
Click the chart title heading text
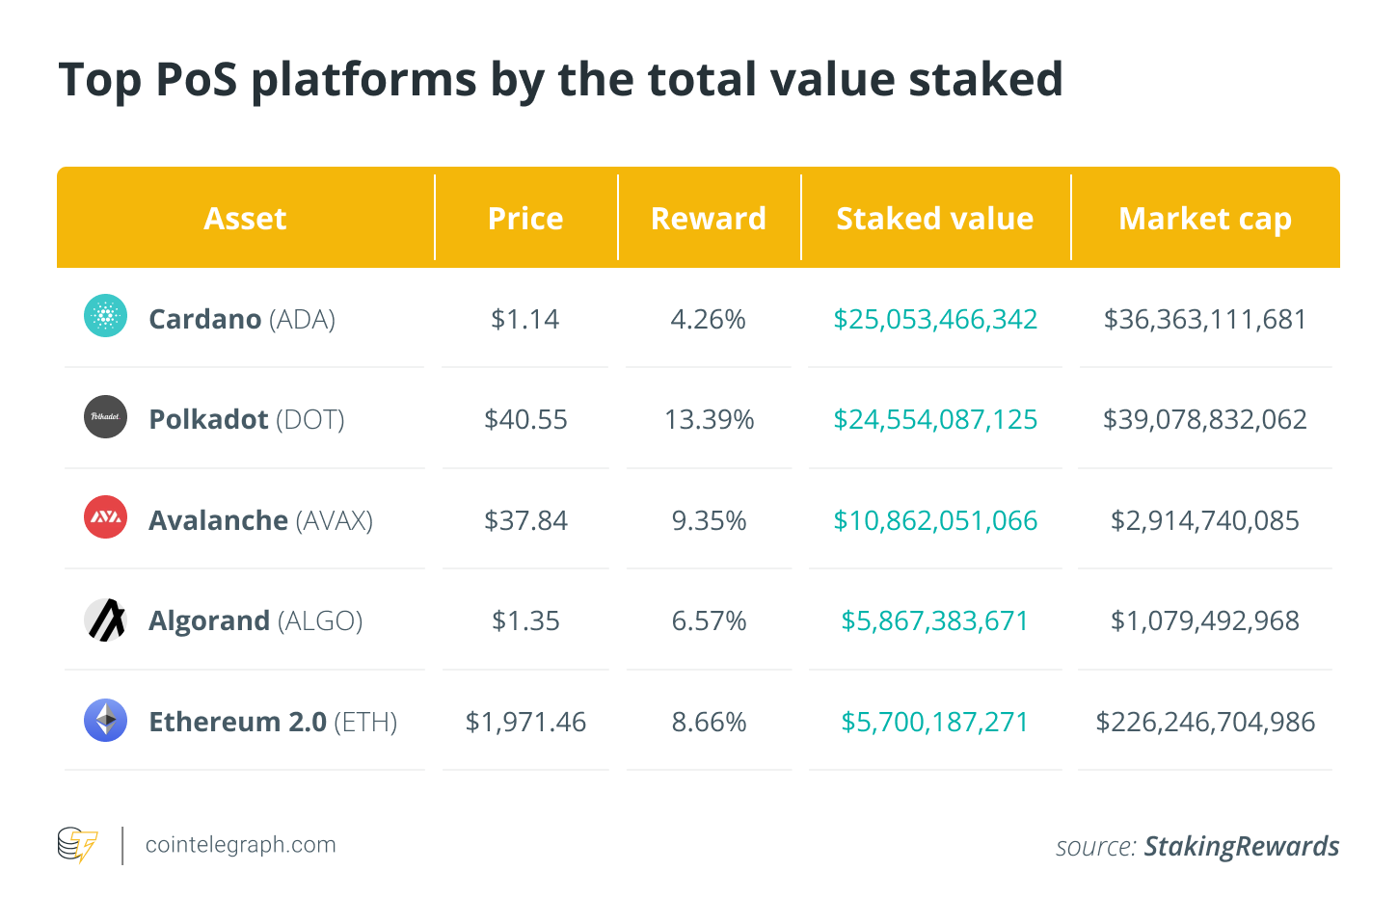pyautogui.click(x=560, y=79)
